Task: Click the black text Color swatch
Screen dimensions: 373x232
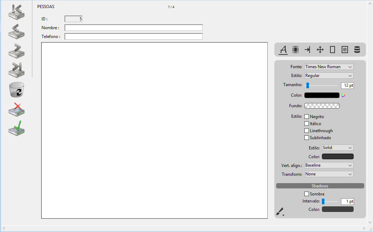Action: (x=322, y=95)
